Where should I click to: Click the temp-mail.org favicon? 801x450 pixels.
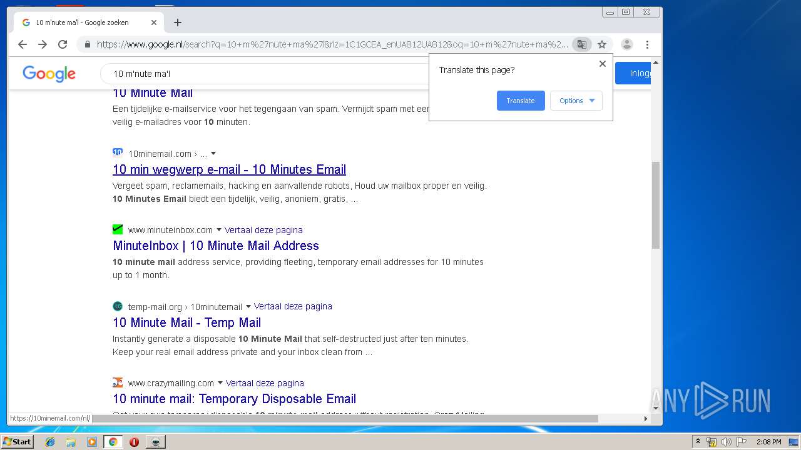(118, 306)
